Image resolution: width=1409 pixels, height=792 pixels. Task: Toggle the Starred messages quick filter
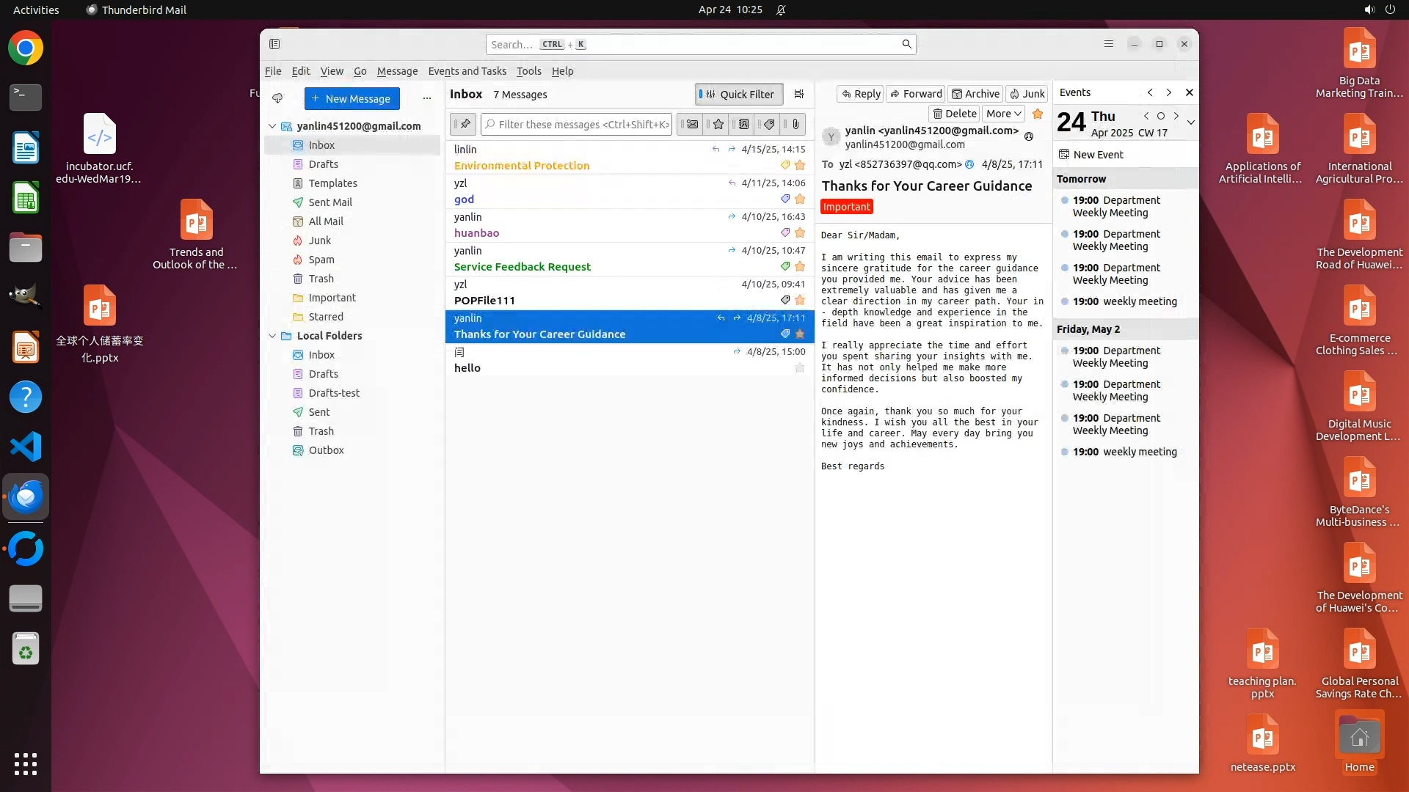pos(718,124)
